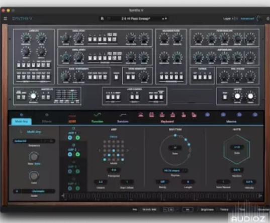Image resolution: width=270 pixels, height=223 pixels.
Task: Select pattern A for ARP 1
Action: 70,137
